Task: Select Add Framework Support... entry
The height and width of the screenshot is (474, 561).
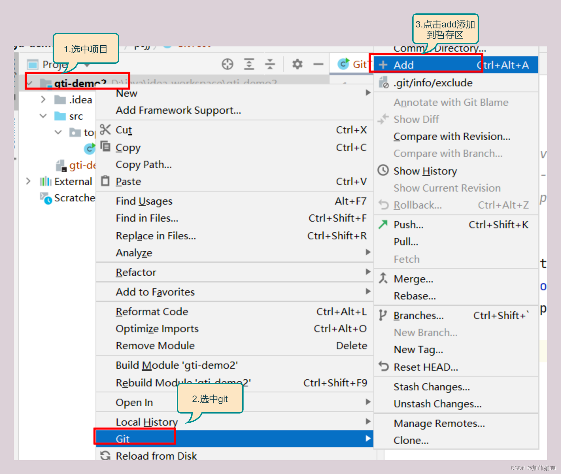Action: point(235,110)
